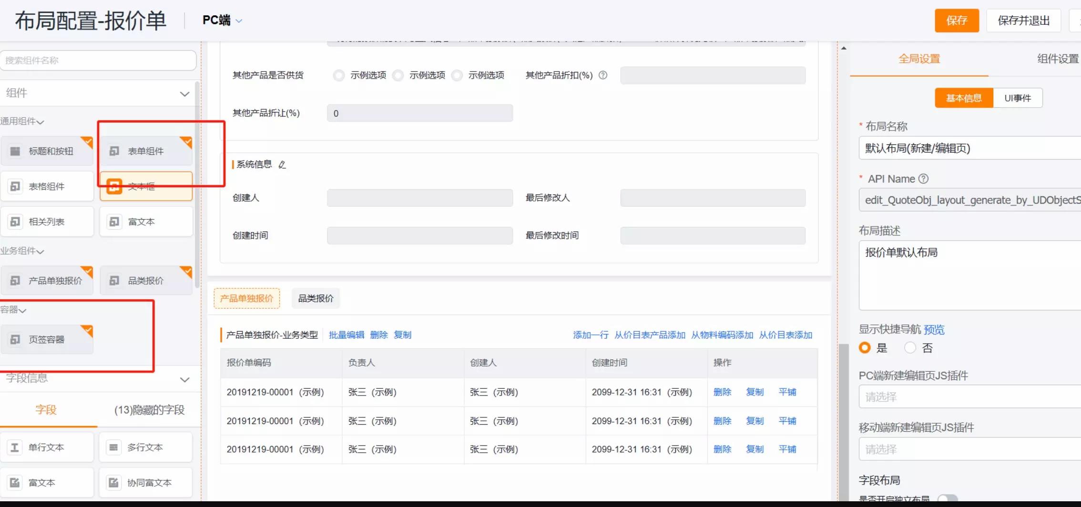Click the 创建时间 column header
Image resolution: width=1081 pixels, height=507 pixels.
pos(646,363)
